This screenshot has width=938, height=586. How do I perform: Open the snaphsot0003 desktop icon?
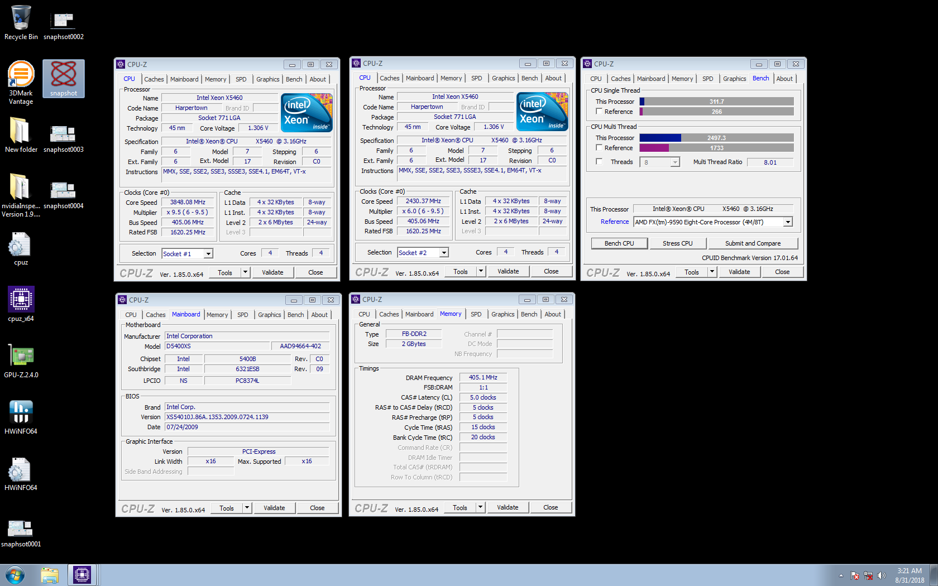tap(63, 139)
